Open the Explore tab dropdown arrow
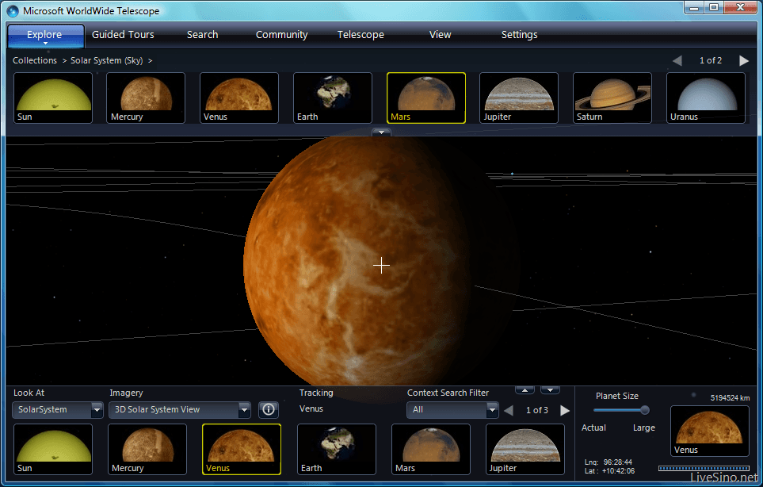The width and height of the screenshot is (763, 487). (45, 44)
